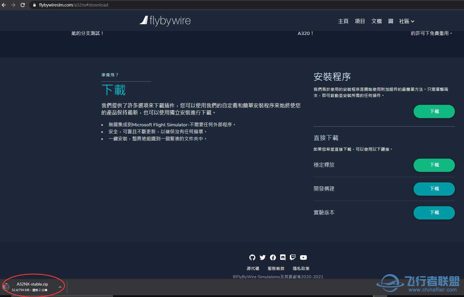This screenshot has width=464, height=297.
Task: Focus the address bar URL
Action: point(74,5)
